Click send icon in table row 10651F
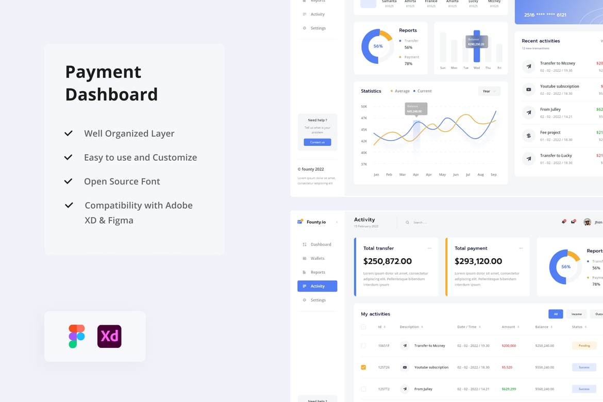This screenshot has height=402, width=603. click(405, 345)
